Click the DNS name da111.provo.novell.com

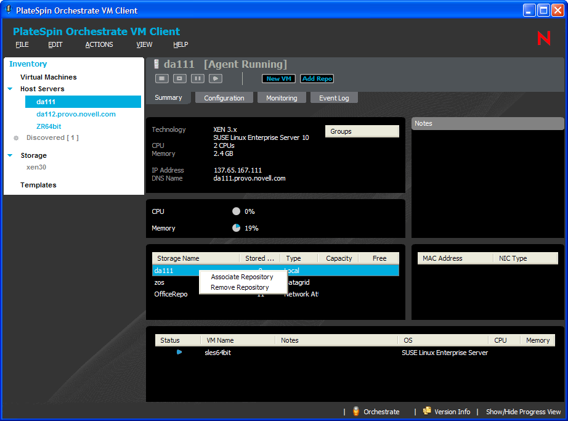coord(250,178)
